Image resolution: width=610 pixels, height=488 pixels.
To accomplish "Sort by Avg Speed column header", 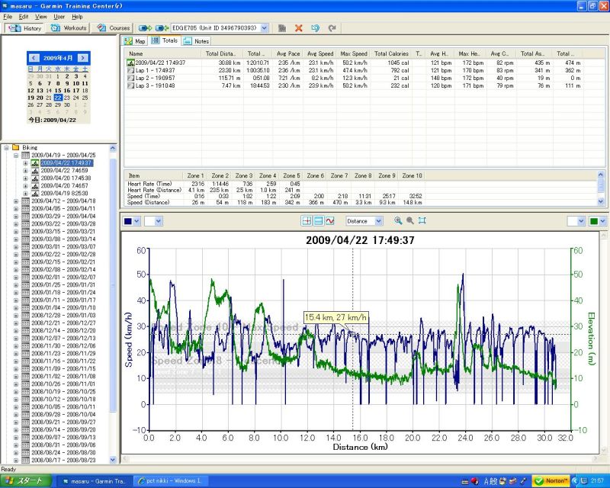I will pyautogui.click(x=320, y=53).
